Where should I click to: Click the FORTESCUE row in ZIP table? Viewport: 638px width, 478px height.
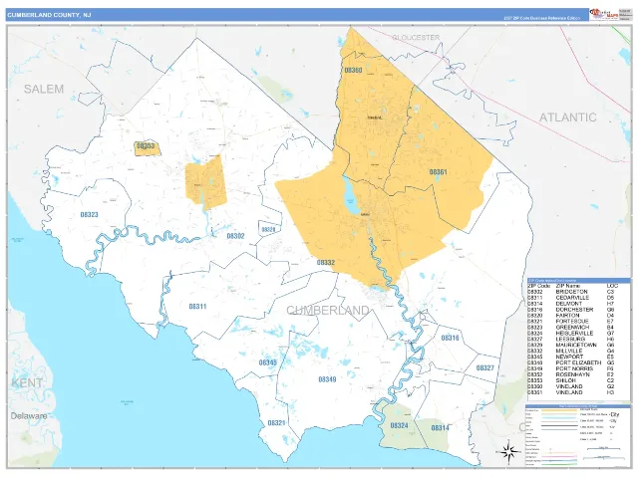coord(572,321)
